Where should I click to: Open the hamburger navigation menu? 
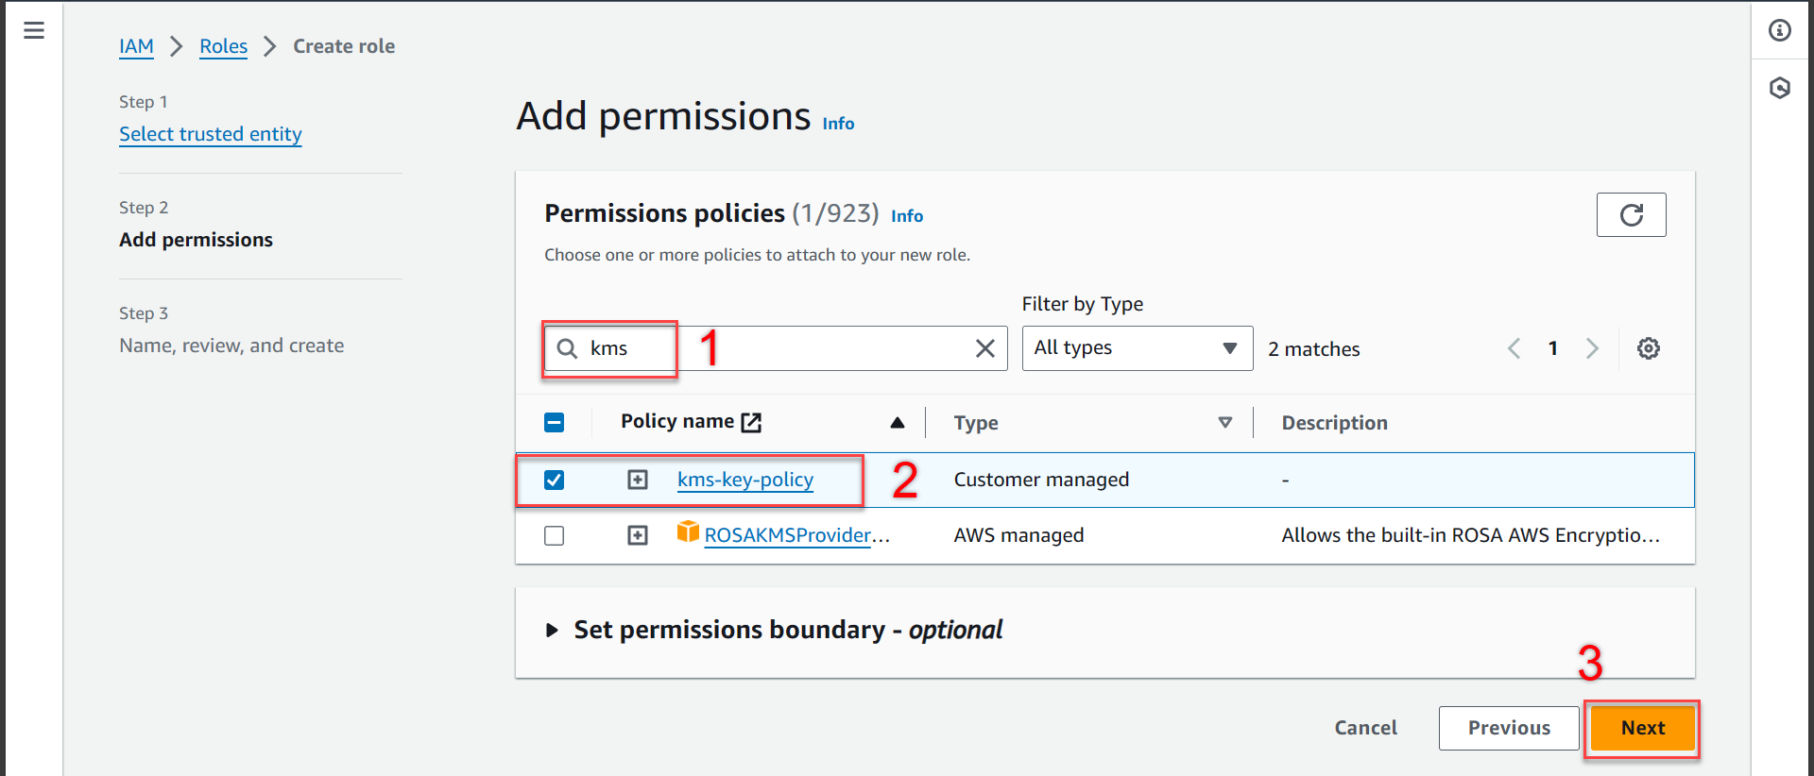point(34,31)
